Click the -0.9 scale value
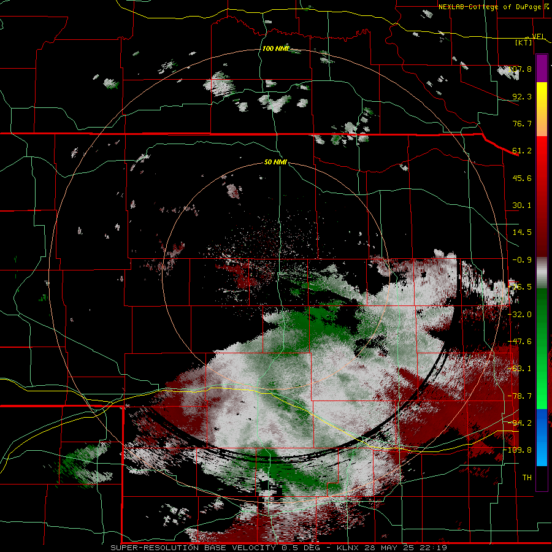 click(x=522, y=260)
